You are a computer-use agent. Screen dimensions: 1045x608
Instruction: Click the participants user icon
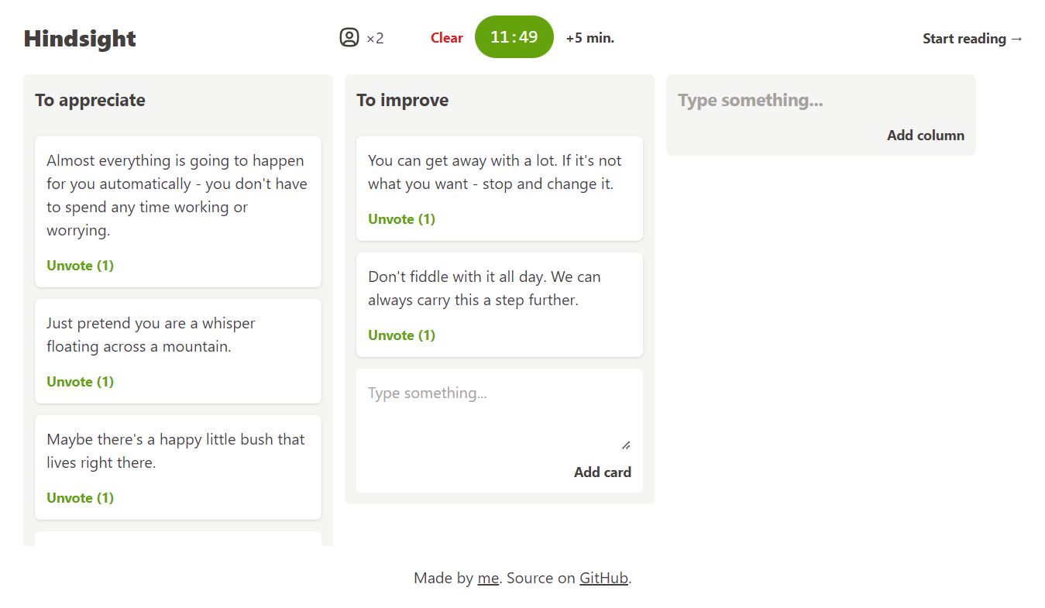349,37
